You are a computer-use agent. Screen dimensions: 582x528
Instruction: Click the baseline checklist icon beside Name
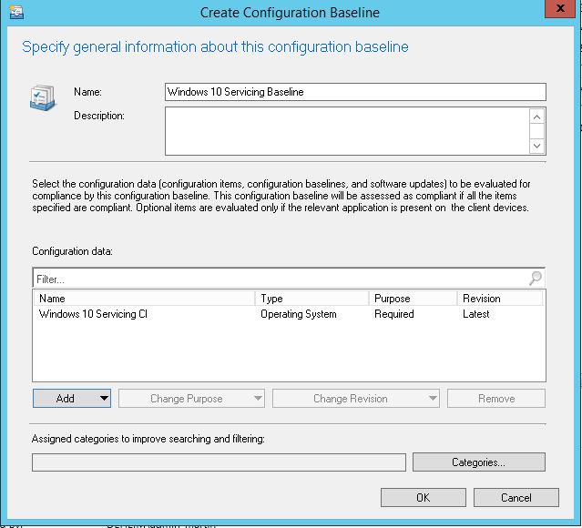[43, 97]
